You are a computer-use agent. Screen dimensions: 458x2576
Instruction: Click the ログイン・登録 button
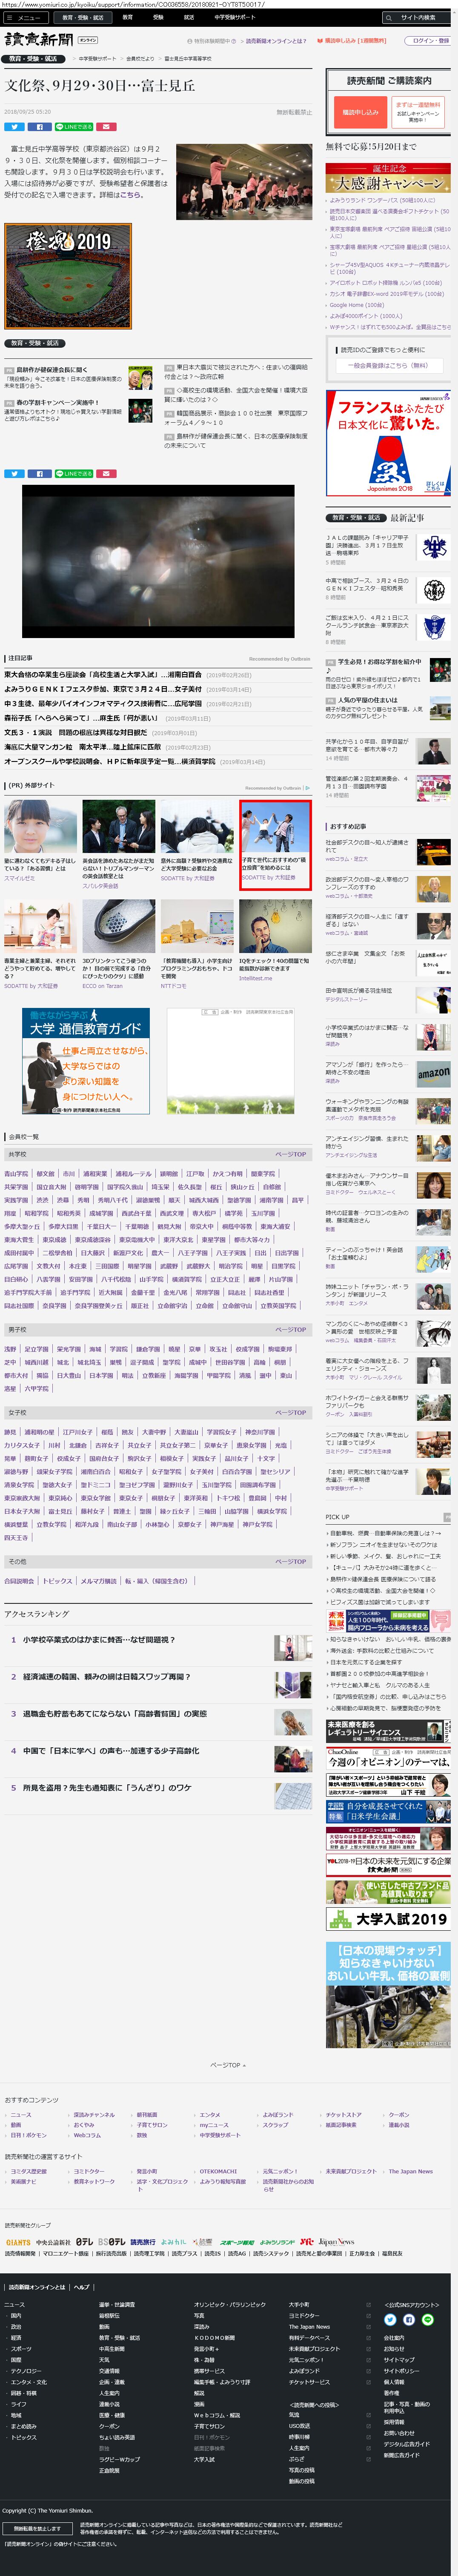click(430, 41)
